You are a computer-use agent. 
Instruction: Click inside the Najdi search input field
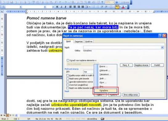pos(122,47)
